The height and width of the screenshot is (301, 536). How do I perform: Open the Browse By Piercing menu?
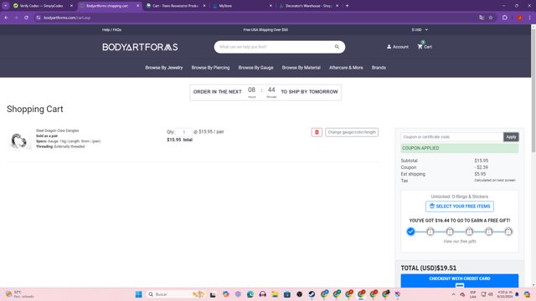pyautogui.click(x=210, y=68)
